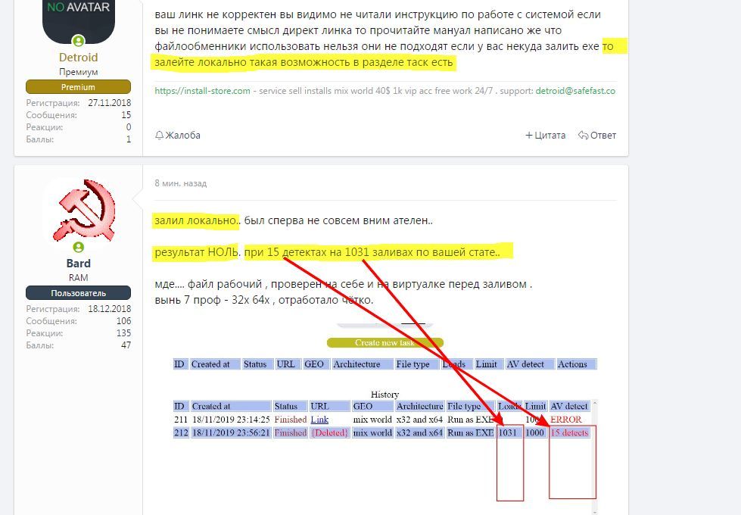Image resolution: width=741 pixels, height=515 pixels.
Task: Open Bard's user profile name link
Action: pyautogui.click(x=78, y=264)
